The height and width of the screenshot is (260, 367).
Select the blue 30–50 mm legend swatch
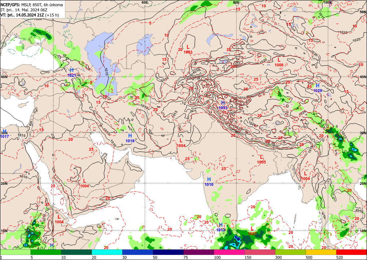138,252
